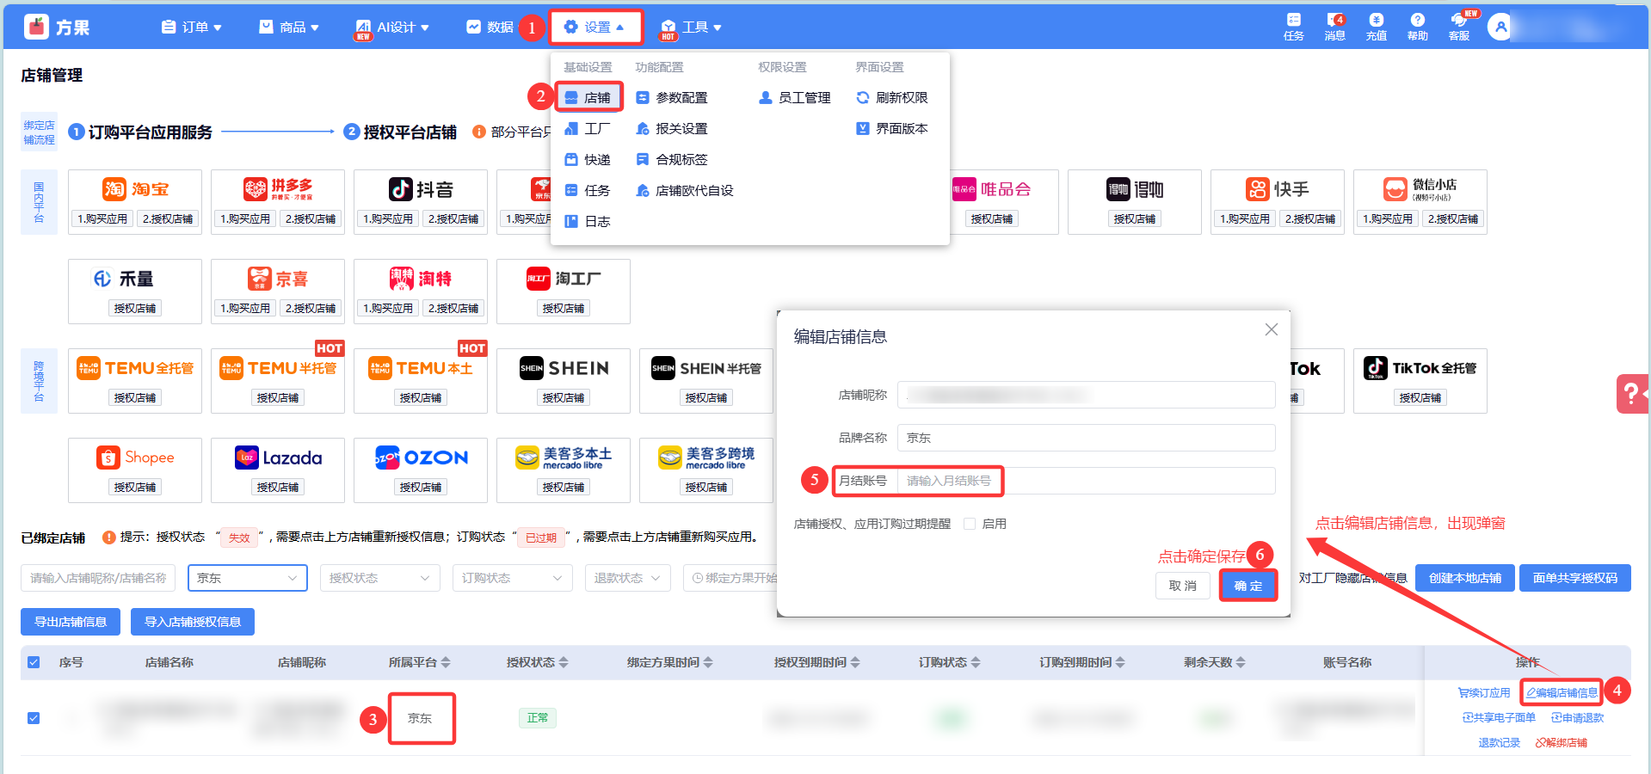Viewport: 1651px width, 774px height.
Task: Open the 客服 customer service icon
Action: pyautogui.click(x=1459, y=27)
